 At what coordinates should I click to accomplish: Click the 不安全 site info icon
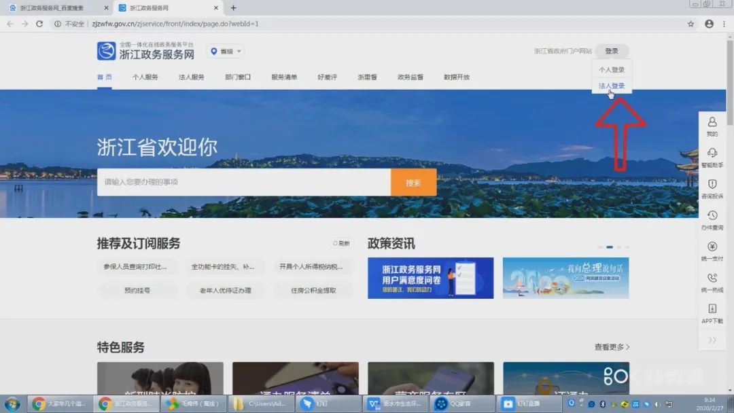[x=58, y=24]
